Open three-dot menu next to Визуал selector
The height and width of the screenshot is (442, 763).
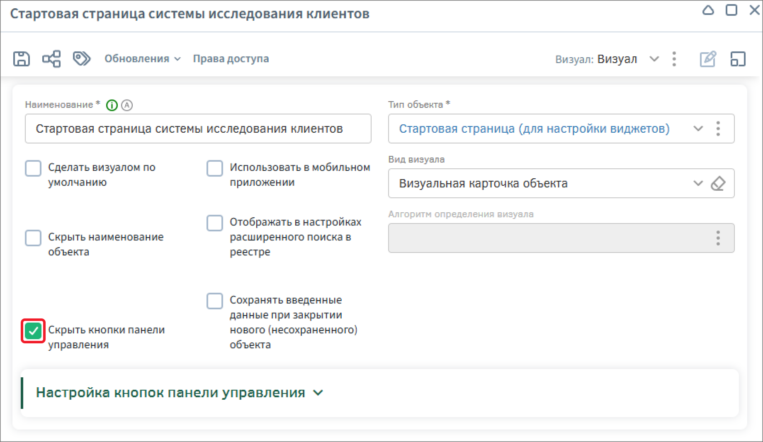click(674, 59)
